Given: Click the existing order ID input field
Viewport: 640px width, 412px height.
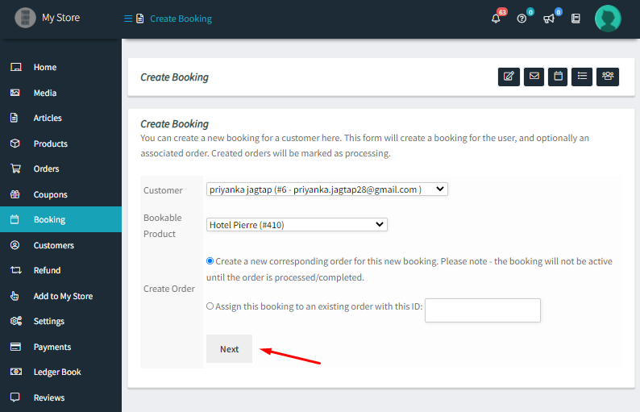Looking at the screenshot, I should [483, 310].
